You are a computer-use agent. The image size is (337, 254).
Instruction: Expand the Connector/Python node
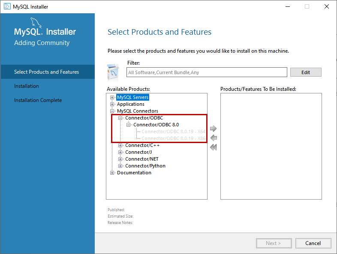pyautogui.click(x=120, y=166)
